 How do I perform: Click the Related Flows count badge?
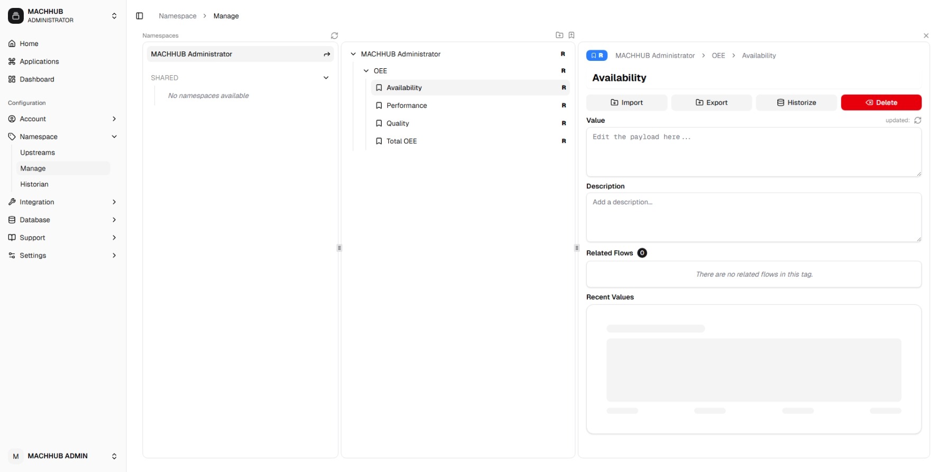642,253
